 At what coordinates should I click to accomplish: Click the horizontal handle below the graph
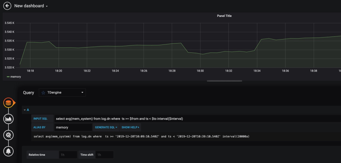pyautogui.click(x=219, y=81)
